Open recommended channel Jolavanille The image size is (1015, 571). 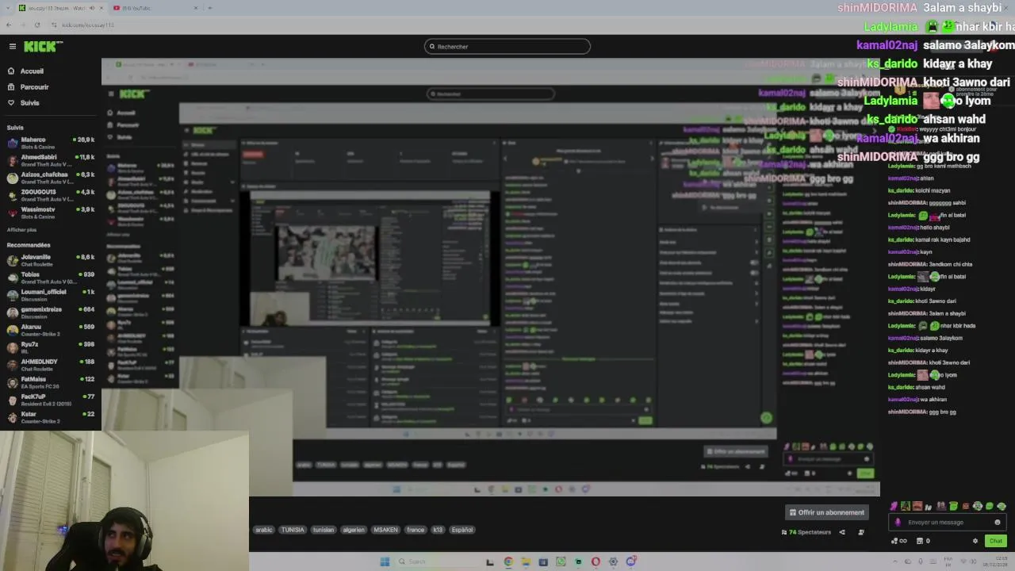tap(51, 260)
